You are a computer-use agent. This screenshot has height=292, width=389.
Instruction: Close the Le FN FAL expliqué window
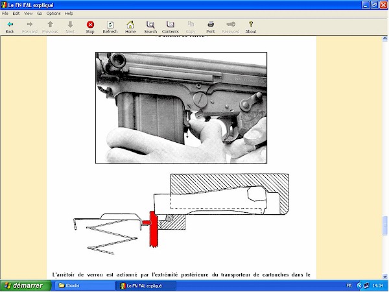(x=384, y=5)
